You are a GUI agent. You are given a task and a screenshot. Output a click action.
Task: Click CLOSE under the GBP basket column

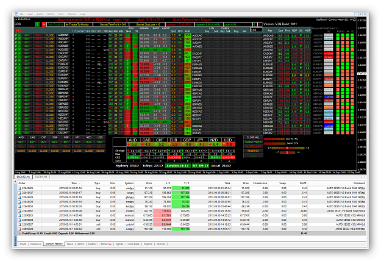[66, 151]
